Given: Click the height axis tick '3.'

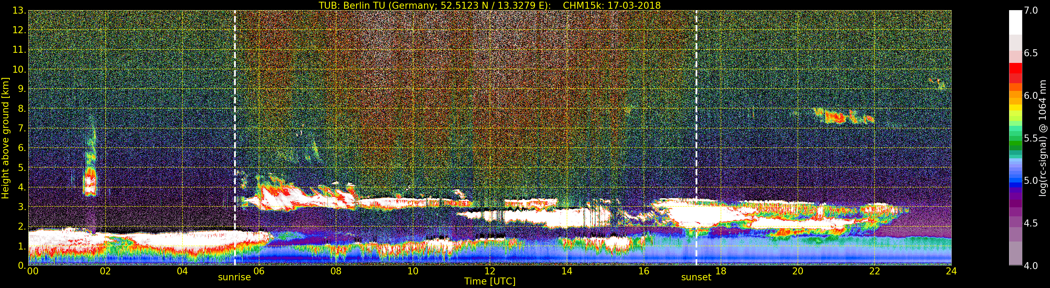Looking at the screenshot, I should pos(22,207).
